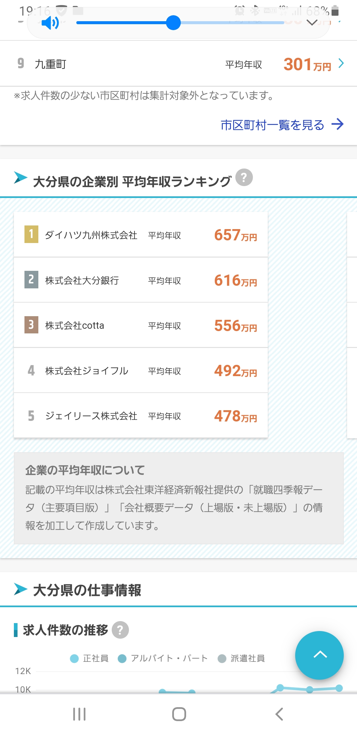357x735 pixels.
Task: Open ジェイリース株式会社 ranking row
Action: (x=141, y=416)
